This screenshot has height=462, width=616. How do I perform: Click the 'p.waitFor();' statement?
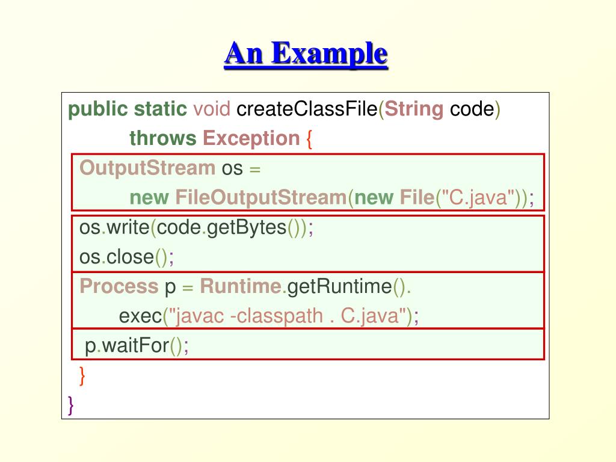137,346
